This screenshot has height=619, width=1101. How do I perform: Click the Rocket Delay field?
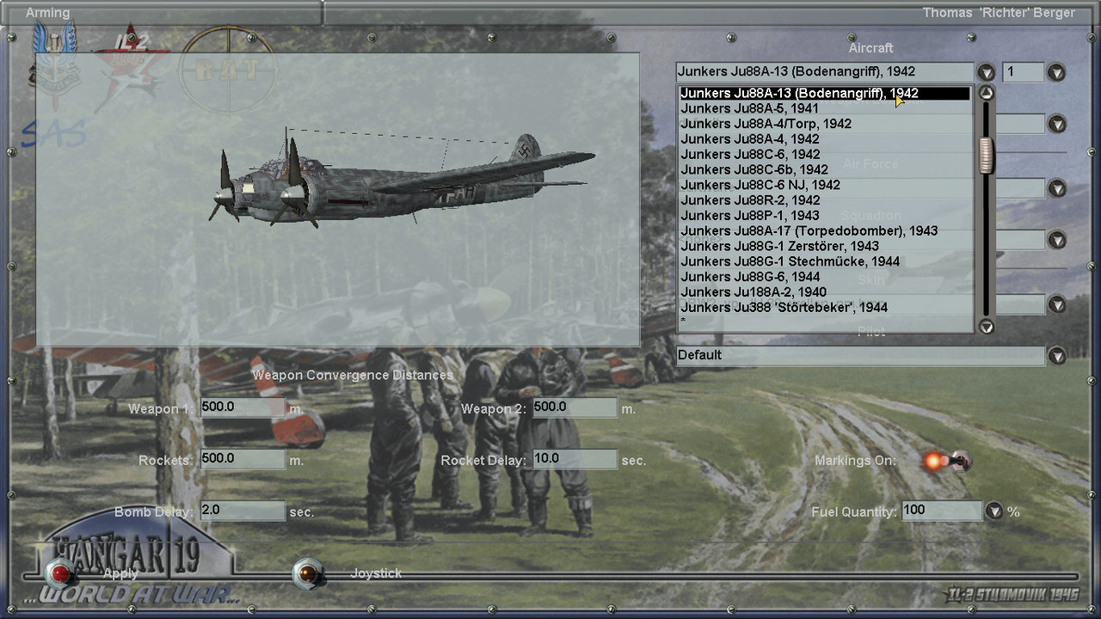575,459
